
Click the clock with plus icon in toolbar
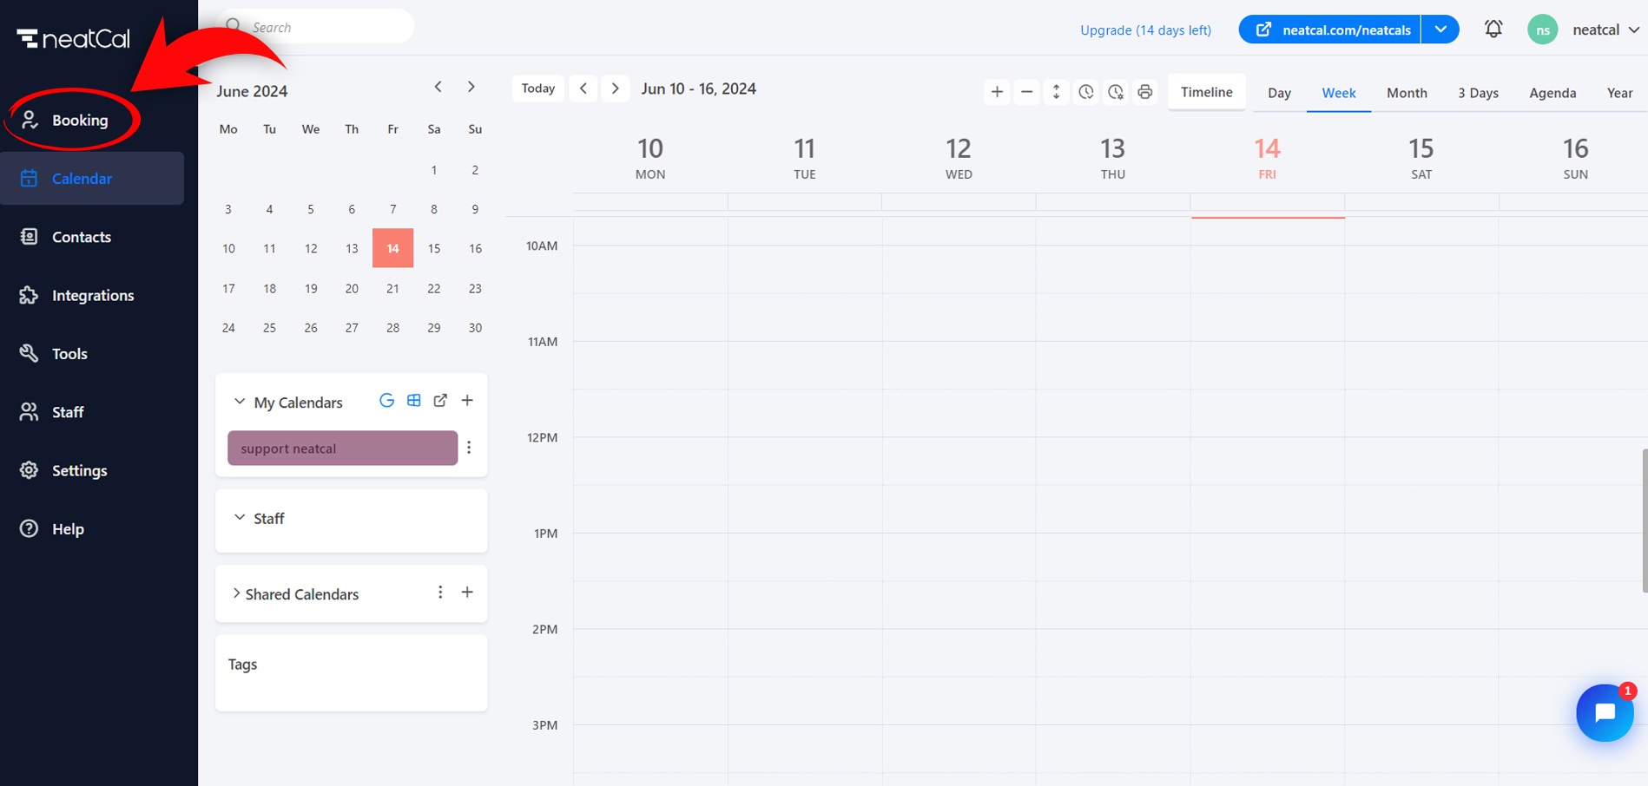point(1116,92)
